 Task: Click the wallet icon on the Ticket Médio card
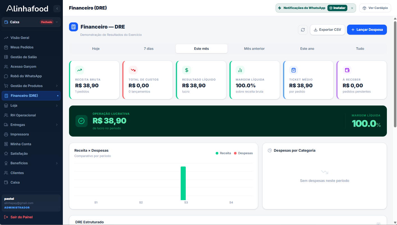pyautogui.click(x=293, y=70)
